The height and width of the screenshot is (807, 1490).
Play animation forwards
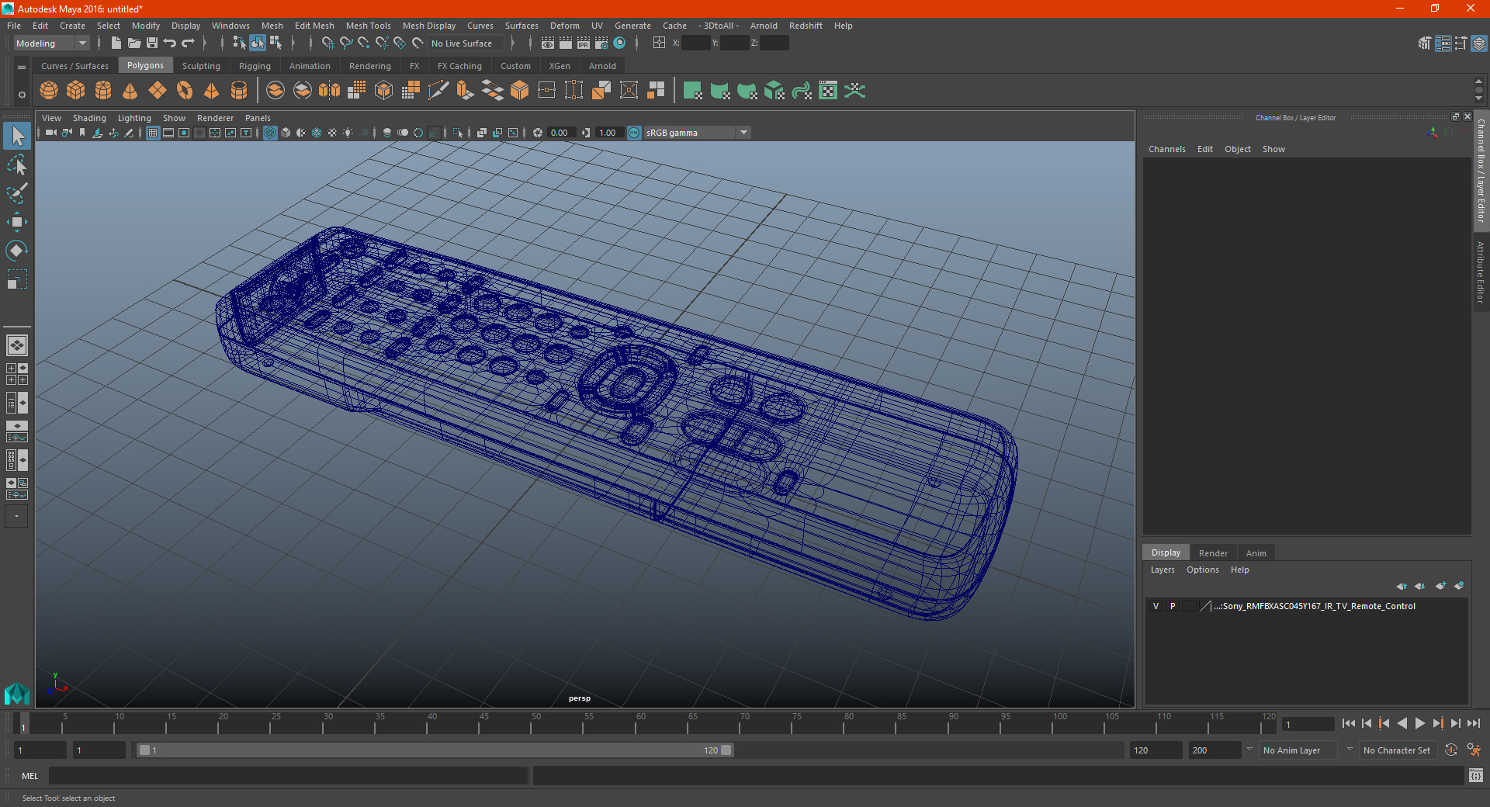point(1420,723)
